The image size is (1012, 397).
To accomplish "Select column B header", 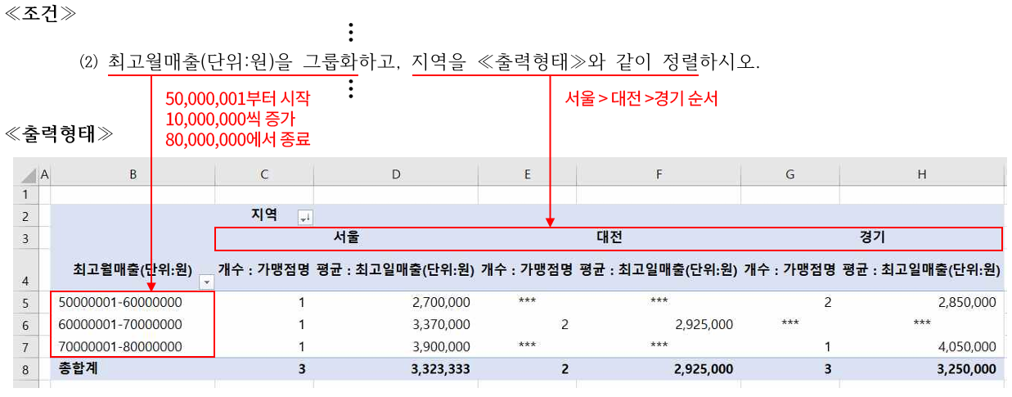I will (x=133, y=175).
